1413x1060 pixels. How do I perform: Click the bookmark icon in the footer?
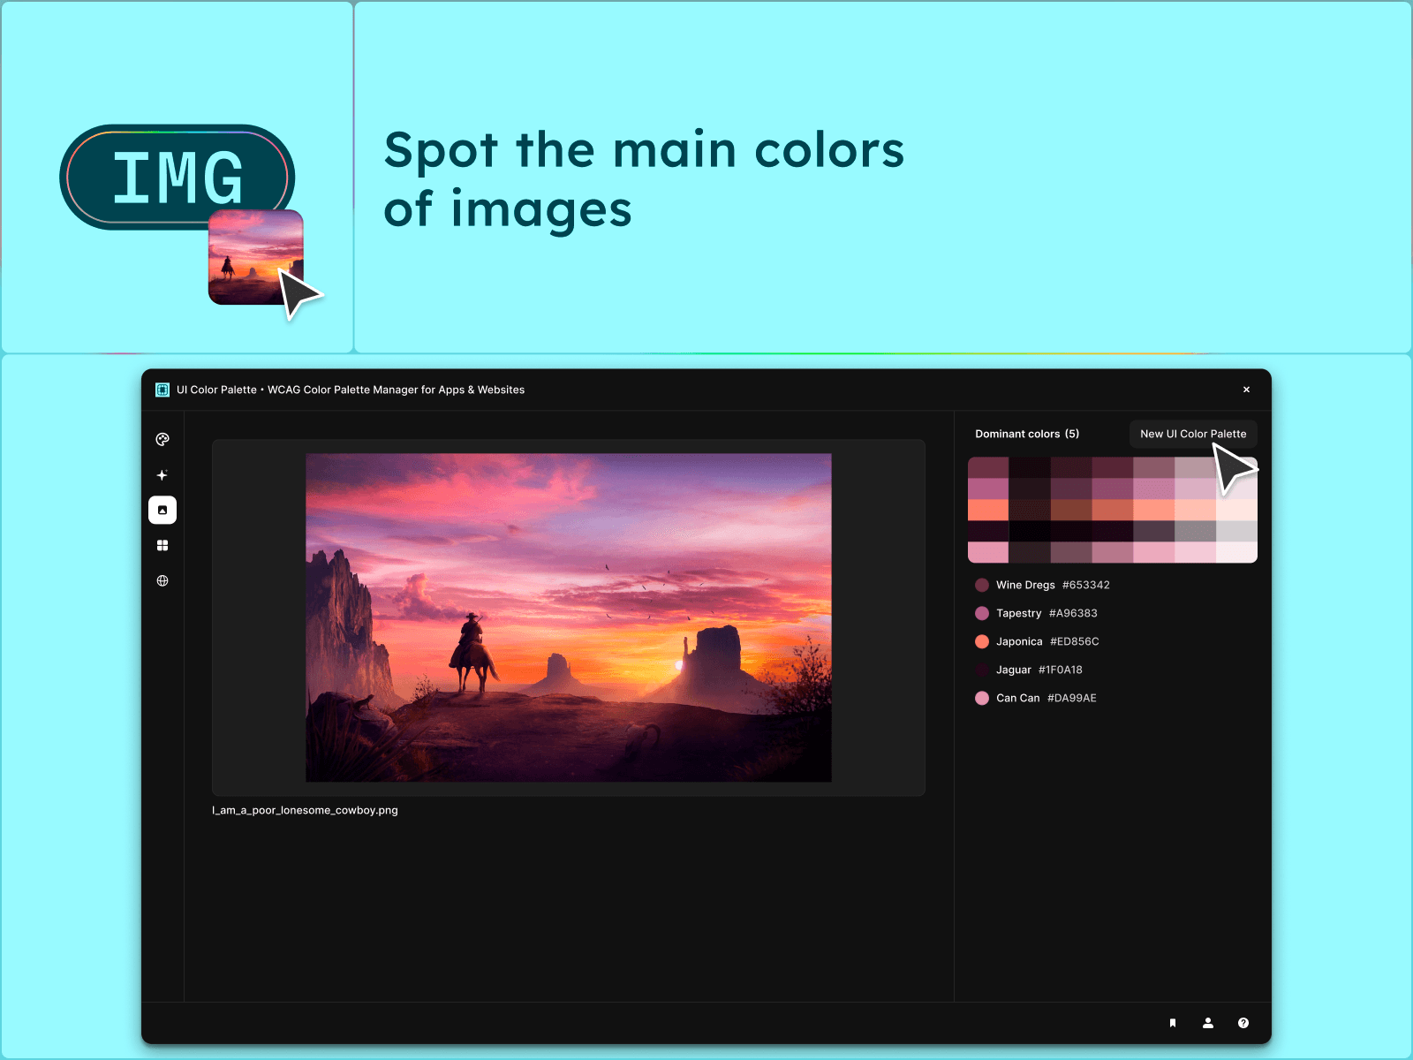pos(1173,1023)
